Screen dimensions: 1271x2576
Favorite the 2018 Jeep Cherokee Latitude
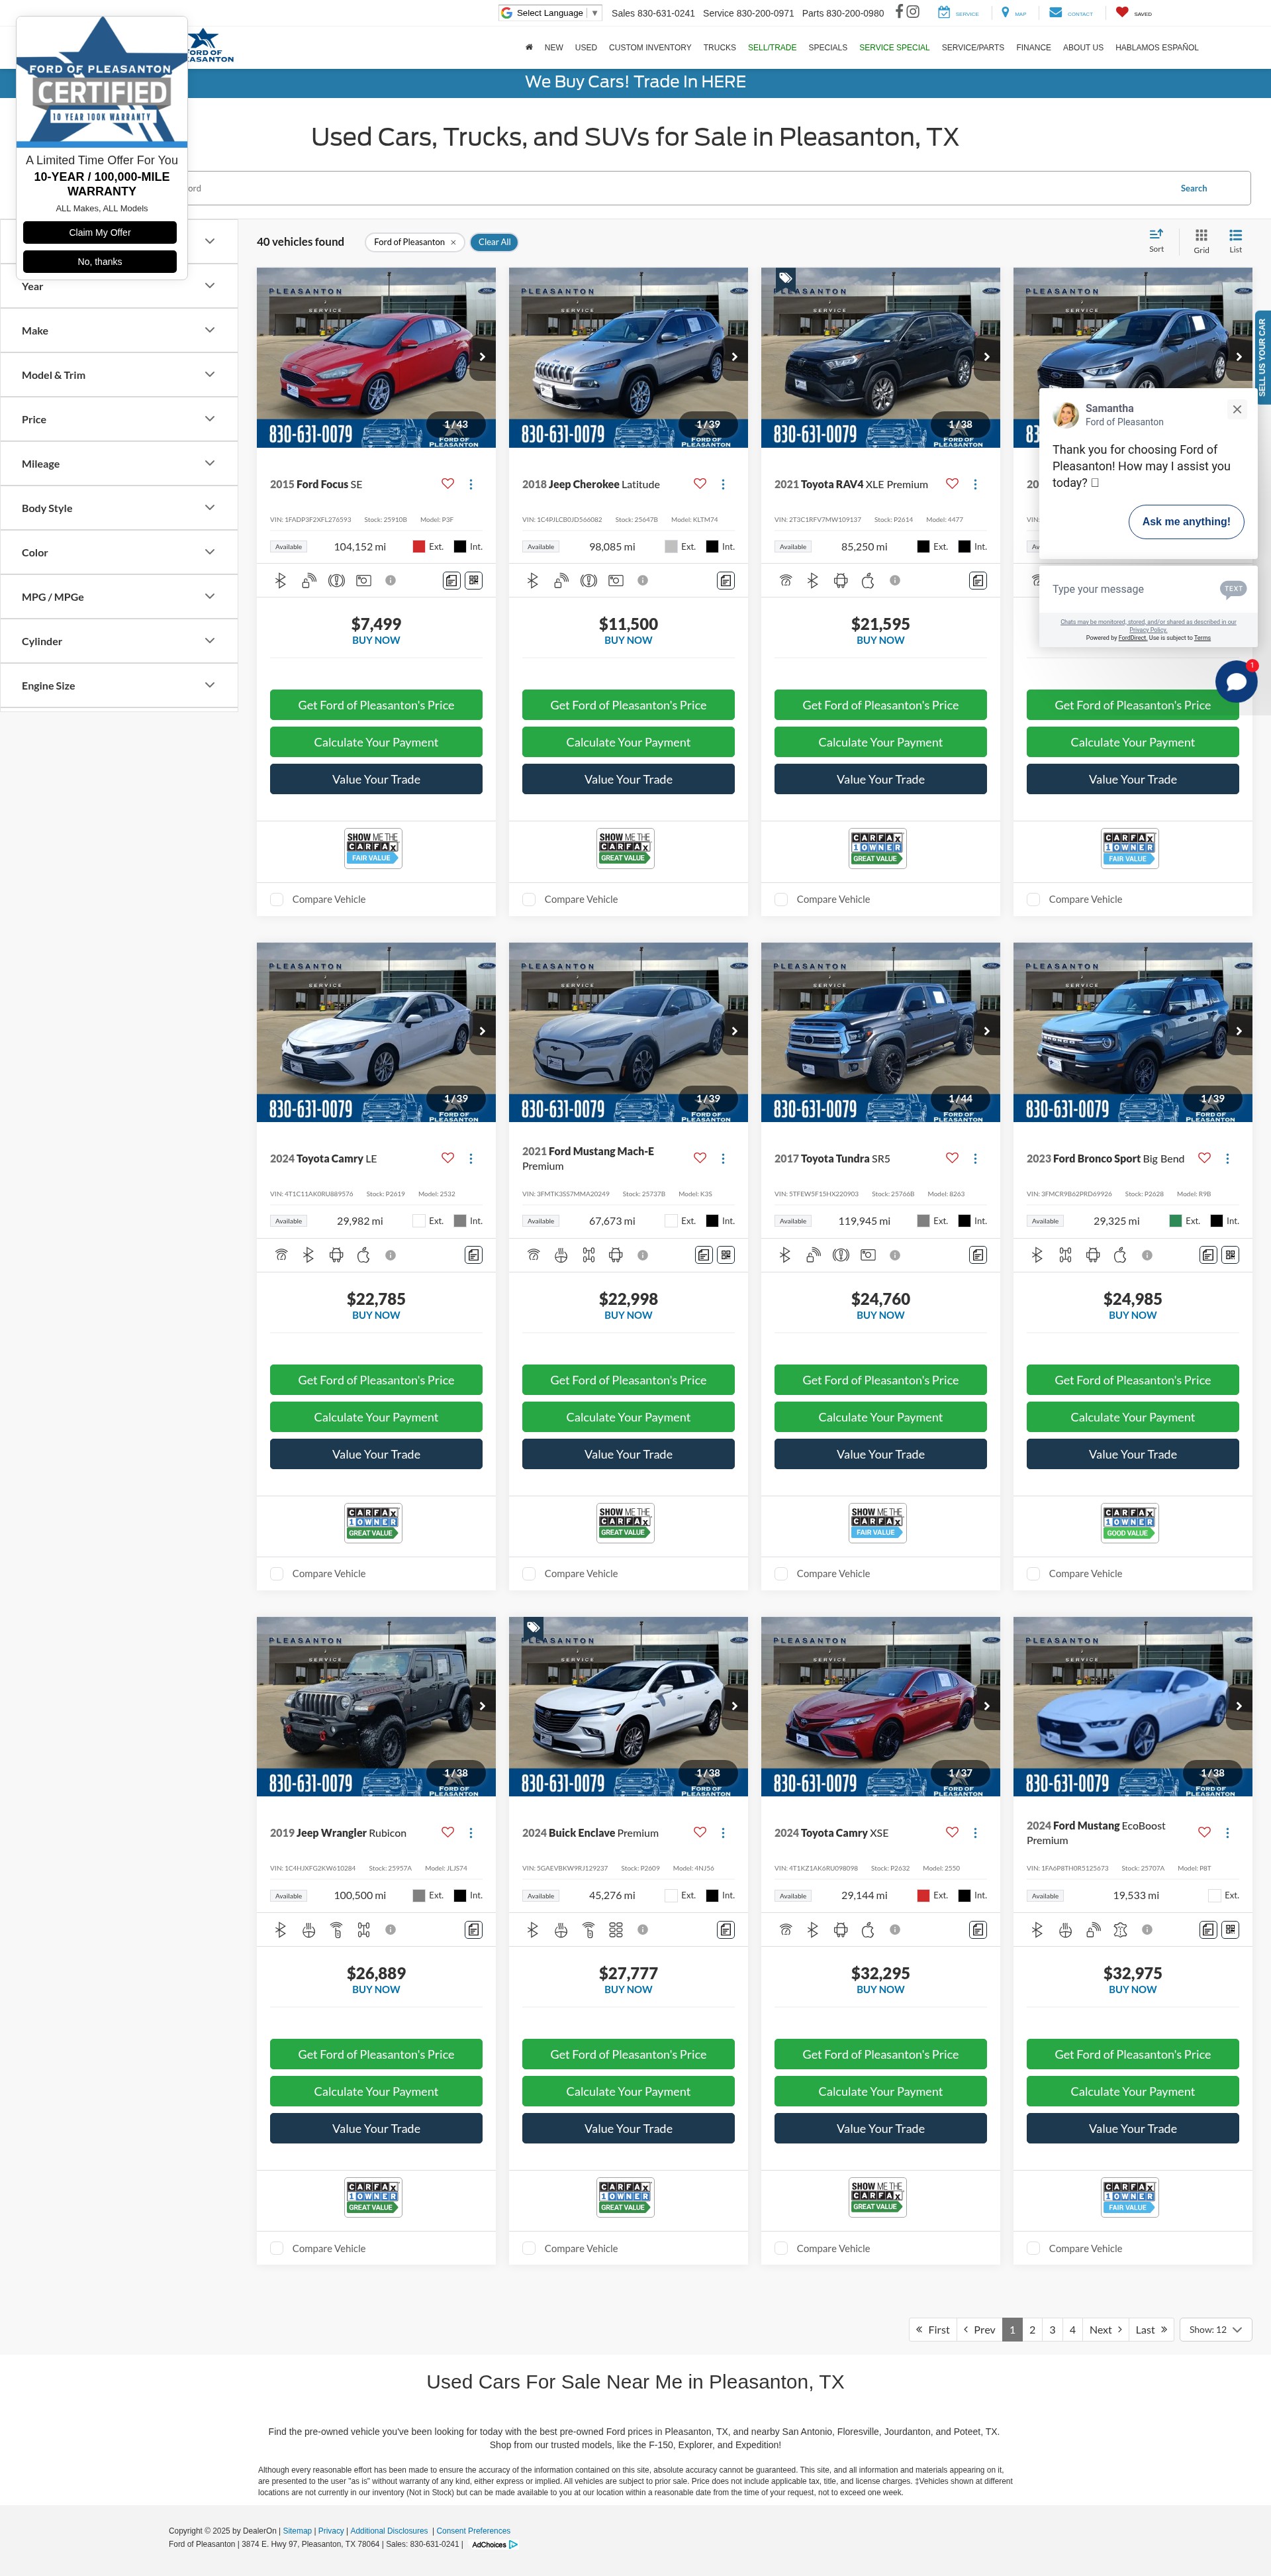click(700, 484)
